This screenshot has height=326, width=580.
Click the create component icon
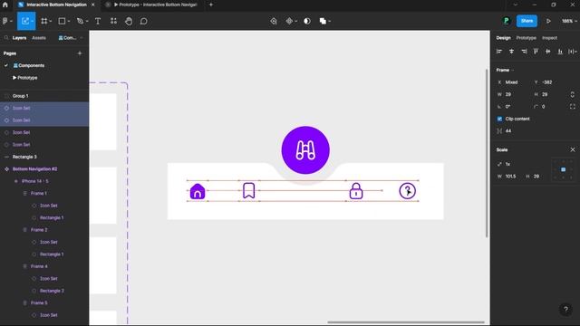[x=289, y=21]
